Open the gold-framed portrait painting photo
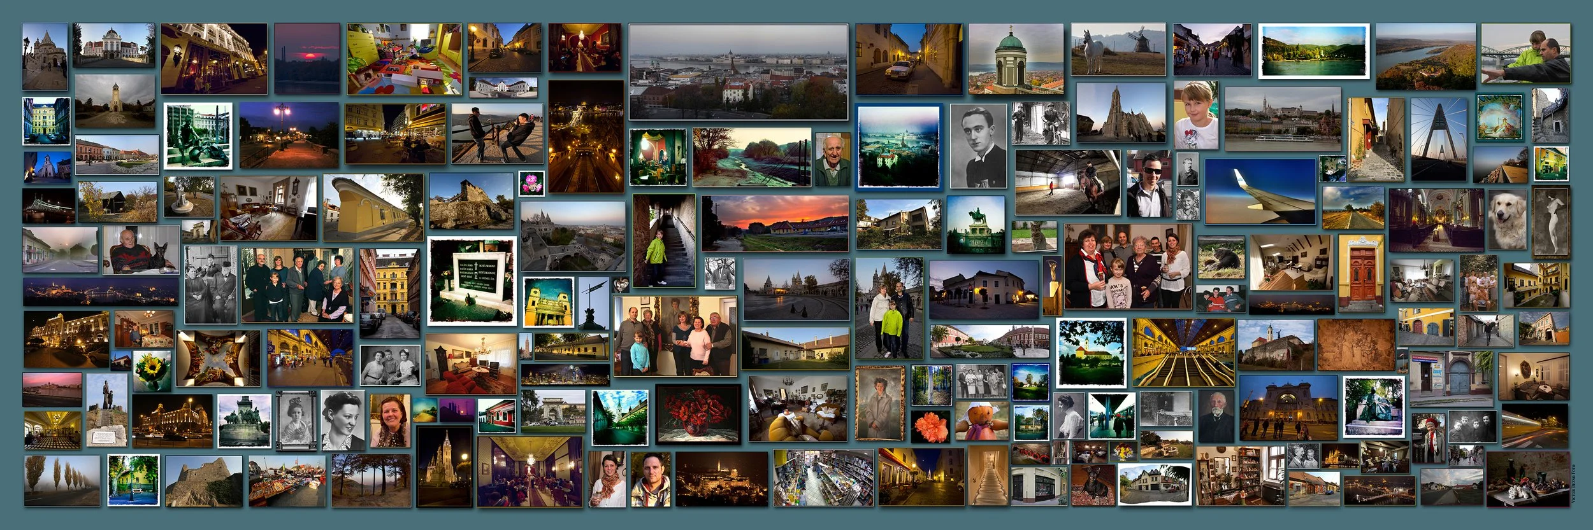 pyautogui.click(x=879, y=403)
